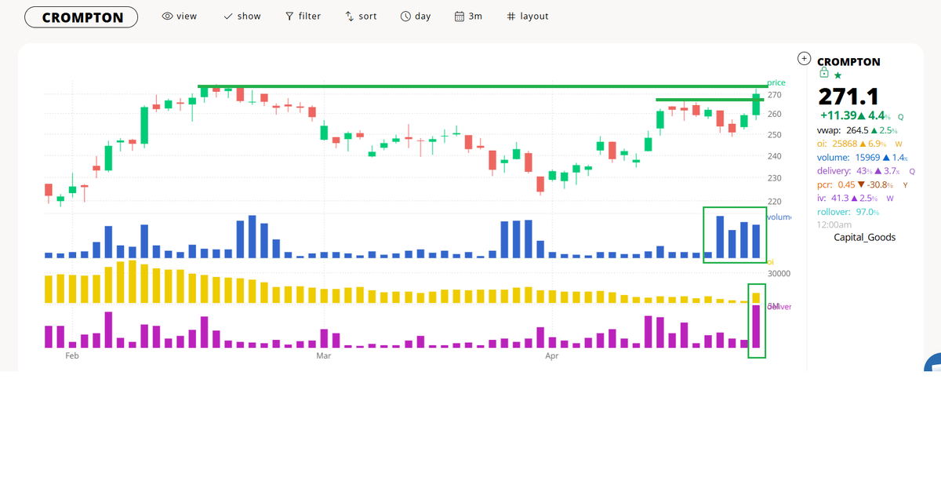Image resolution: width=941 pixels, height=485 pixels.
Task: Click the Y period letter on pcr row
Action: pos(905,185)
